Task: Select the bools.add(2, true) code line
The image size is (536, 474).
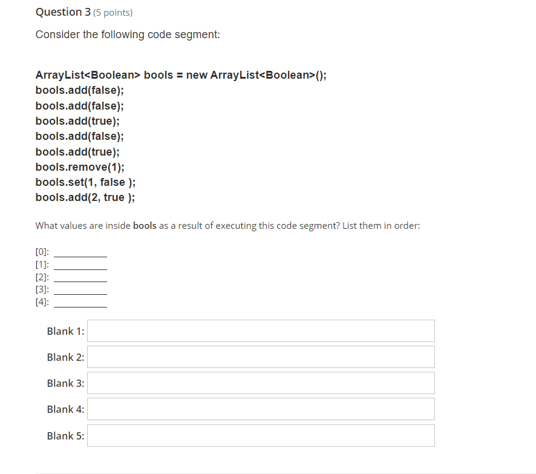Action: (85, 197)
